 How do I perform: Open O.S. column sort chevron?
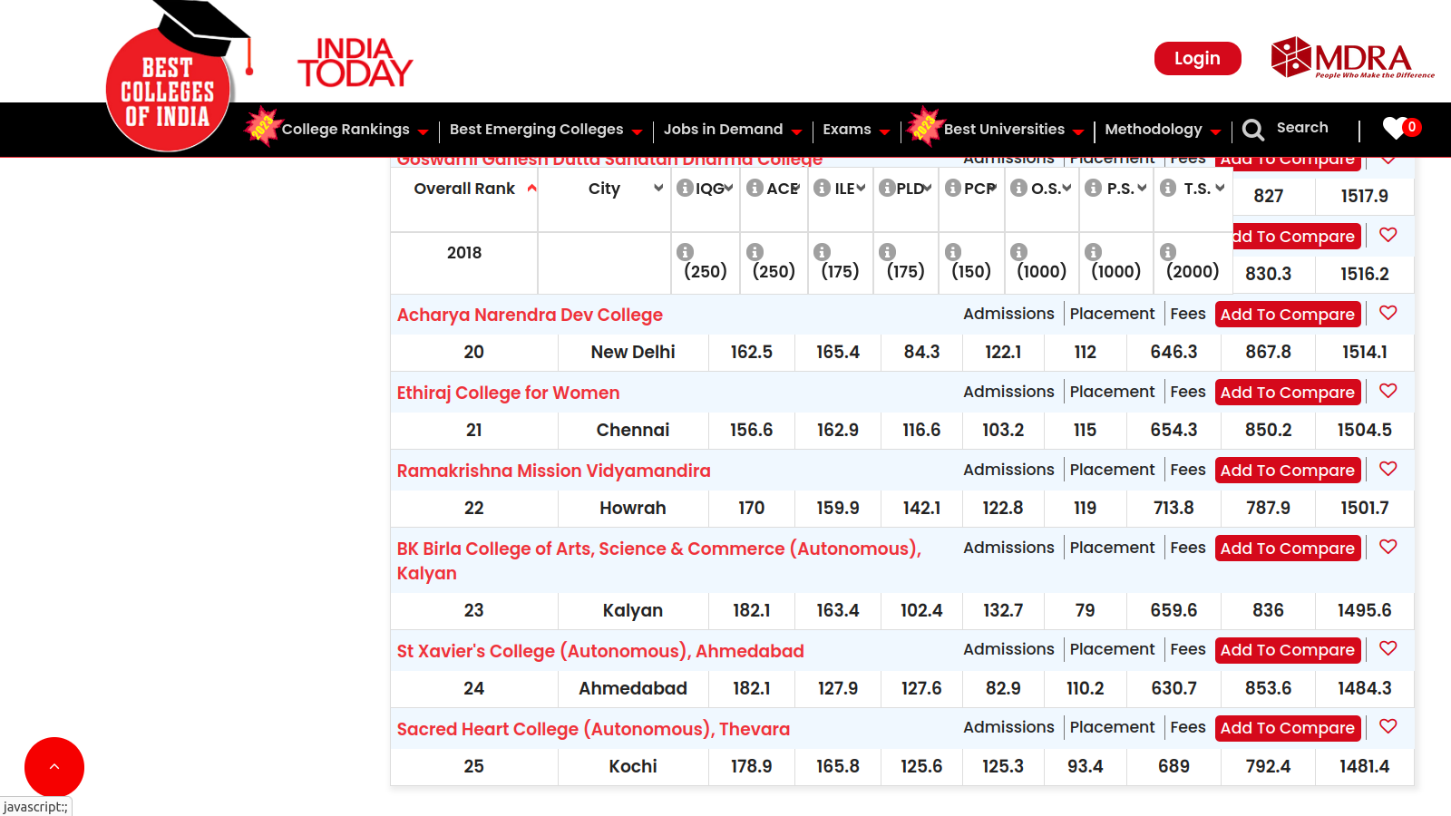click(x=1066, y=188)
